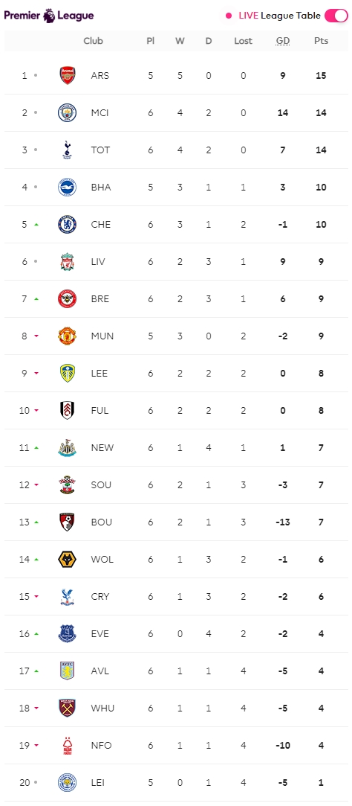Viewport: 352px width, 806px height.
Task: Select the Brighton club badge
Action: click(68, 187)
